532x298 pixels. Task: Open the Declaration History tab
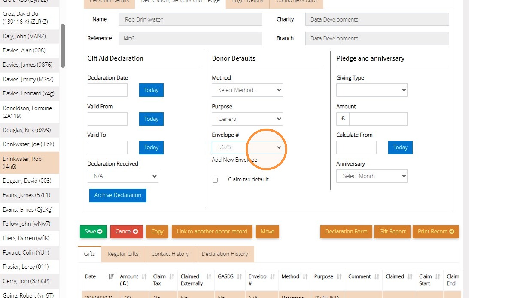coord(225,254)
